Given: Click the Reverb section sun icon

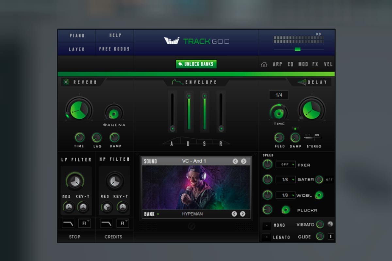Looking at the screenshot, I should [x=66, y=82].
